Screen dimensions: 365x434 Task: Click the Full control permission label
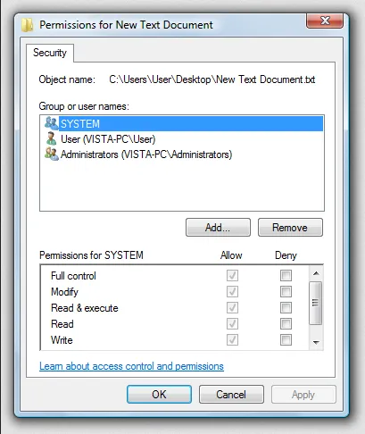click(73, 276)
